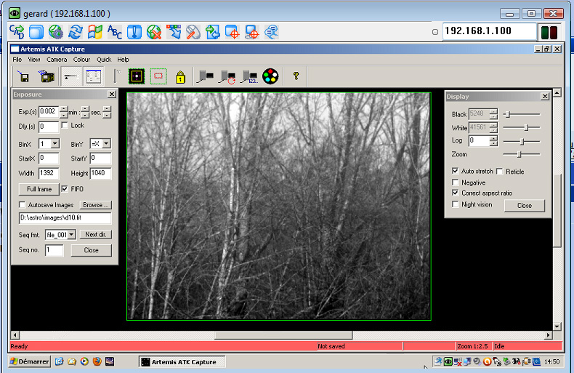Screen dimensions: 574x373
Task: Click the yellow padlock lock icon
Action: (180, 77)
